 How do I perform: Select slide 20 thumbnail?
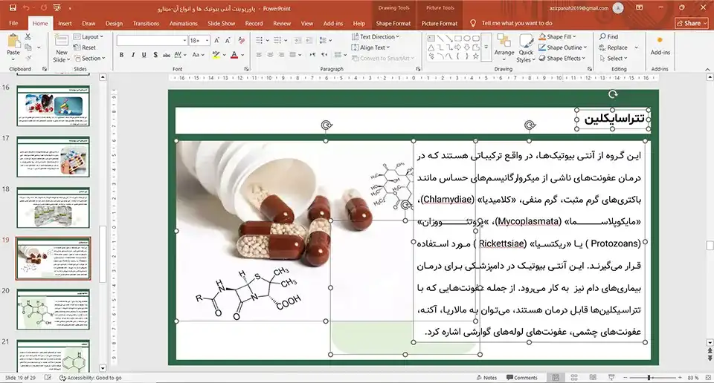coord(54,310)
